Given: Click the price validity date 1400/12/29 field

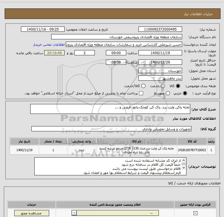Looking at the screenshot, I should pos(160,62).
